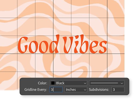The image size is (135, 101).
Task: Click the Color label
Action: click(42, 83)
